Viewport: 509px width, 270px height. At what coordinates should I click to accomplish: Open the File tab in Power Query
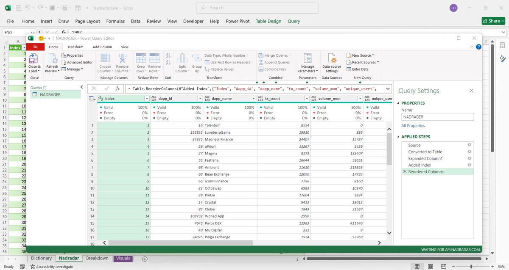pyautogui.click(x=35, y=47)
